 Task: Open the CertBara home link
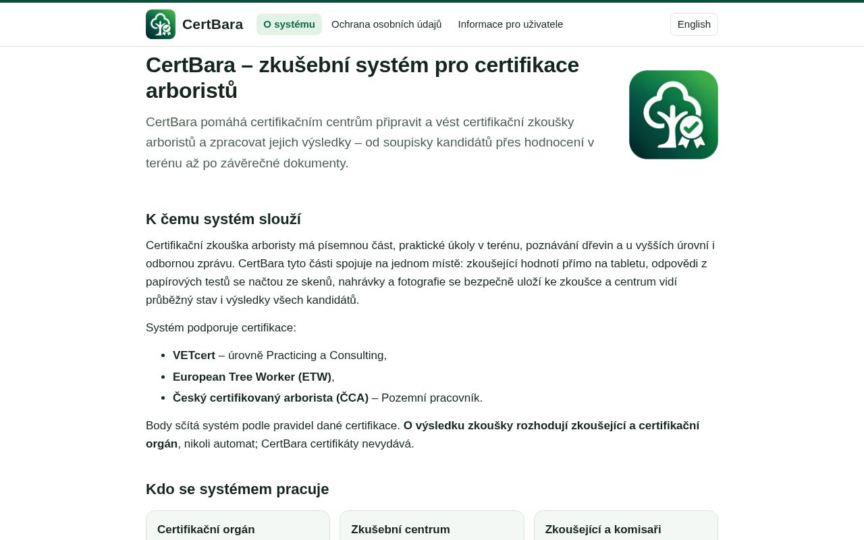194,24
